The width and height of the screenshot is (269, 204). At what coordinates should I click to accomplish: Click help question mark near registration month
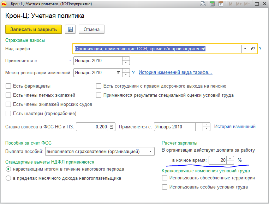(133, 73)
